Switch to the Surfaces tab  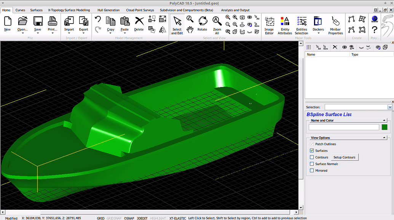pos(36,10)
